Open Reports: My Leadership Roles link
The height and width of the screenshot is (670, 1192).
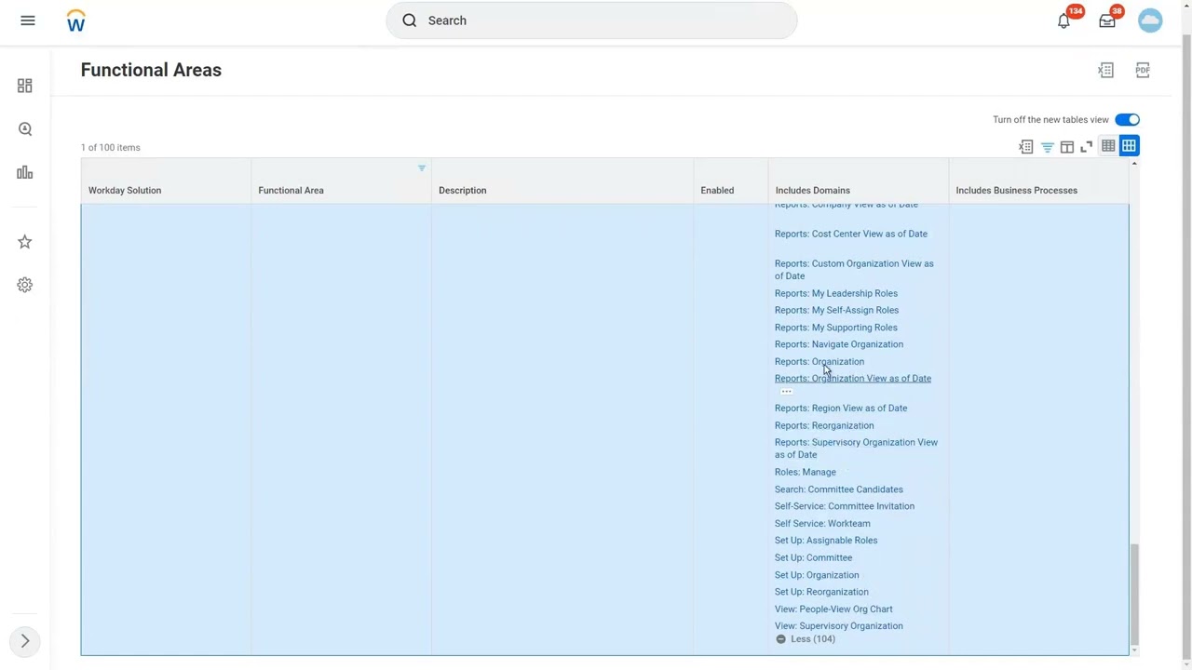[836, 293]
